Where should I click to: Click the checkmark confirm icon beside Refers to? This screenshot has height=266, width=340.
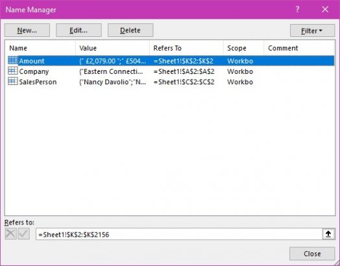pyautogui.click(x=24, y=234)
